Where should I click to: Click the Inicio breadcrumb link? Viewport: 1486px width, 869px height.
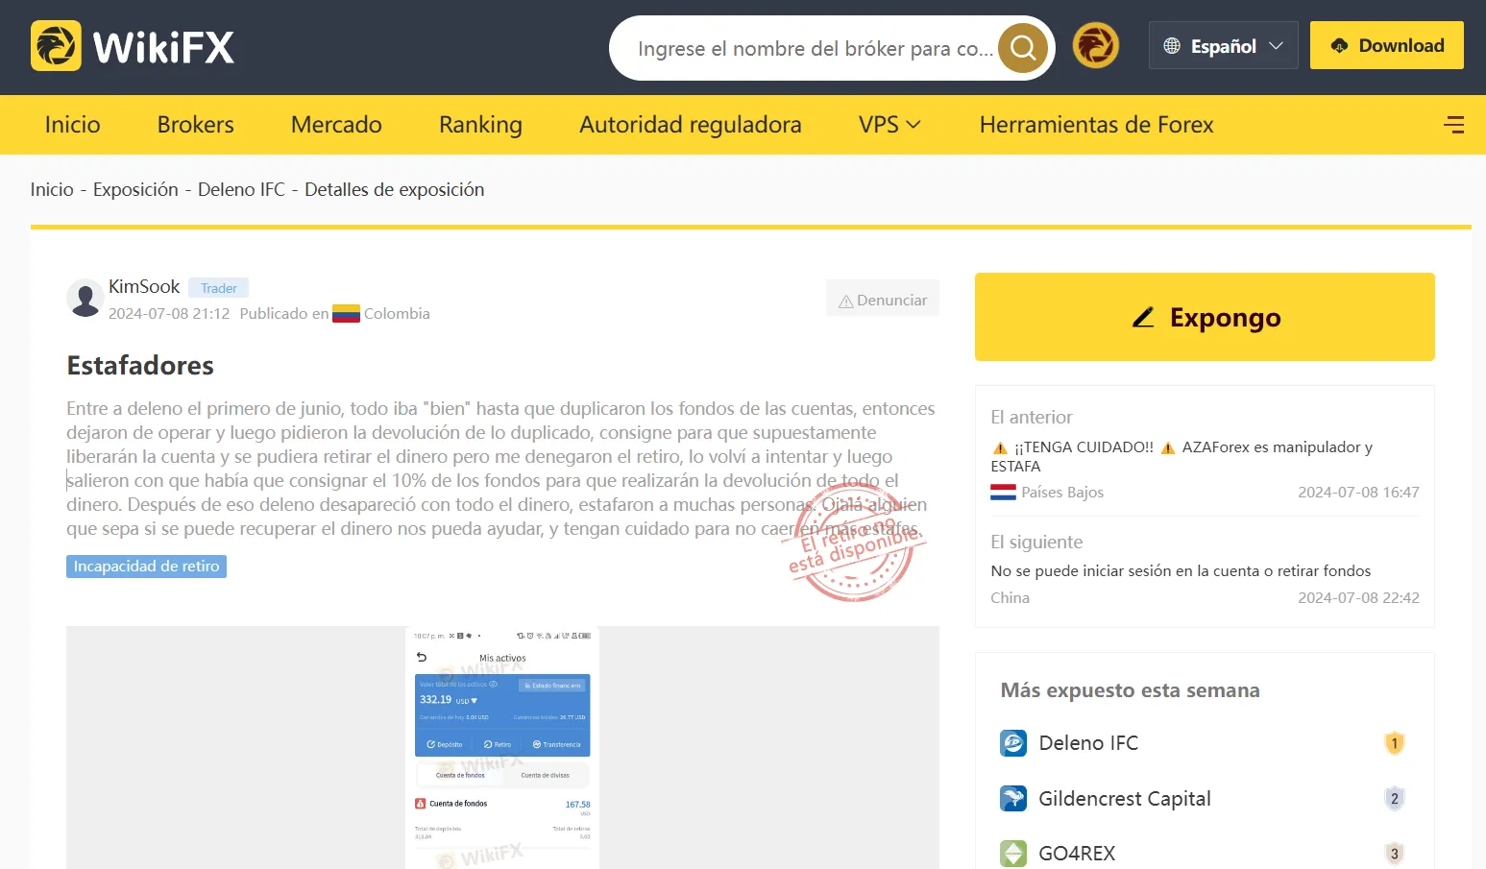point(52,190)
